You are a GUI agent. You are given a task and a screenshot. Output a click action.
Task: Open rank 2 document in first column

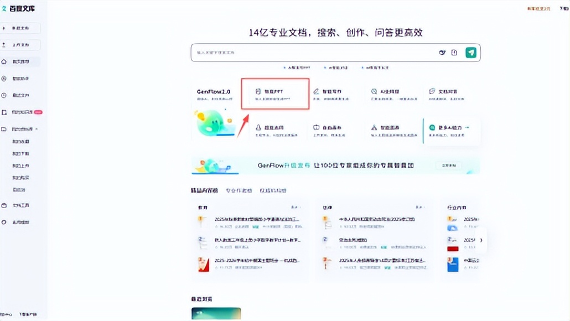coord(257,240)
